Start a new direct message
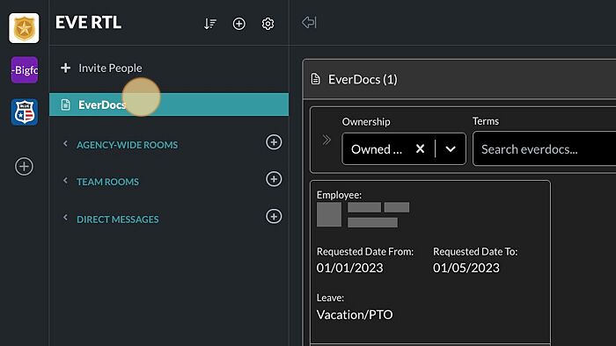Screen dimensions: 616x346 pos(274,216)
